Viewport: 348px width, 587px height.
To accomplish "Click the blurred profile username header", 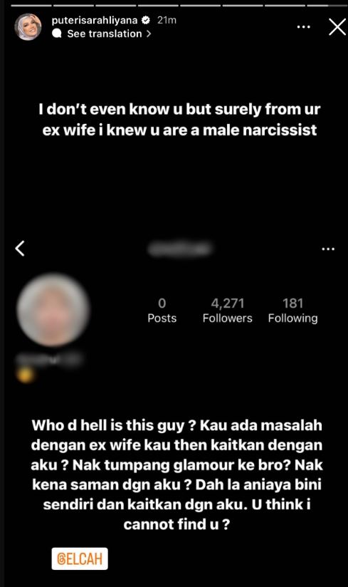I will click(x=180, y=249).
